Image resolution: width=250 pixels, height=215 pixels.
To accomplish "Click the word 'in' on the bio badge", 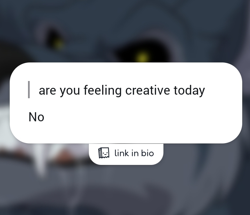I will [x=135, y=153].
